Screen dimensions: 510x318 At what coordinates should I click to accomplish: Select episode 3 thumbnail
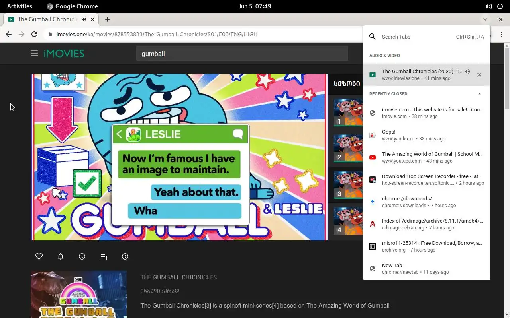(348, 185)
